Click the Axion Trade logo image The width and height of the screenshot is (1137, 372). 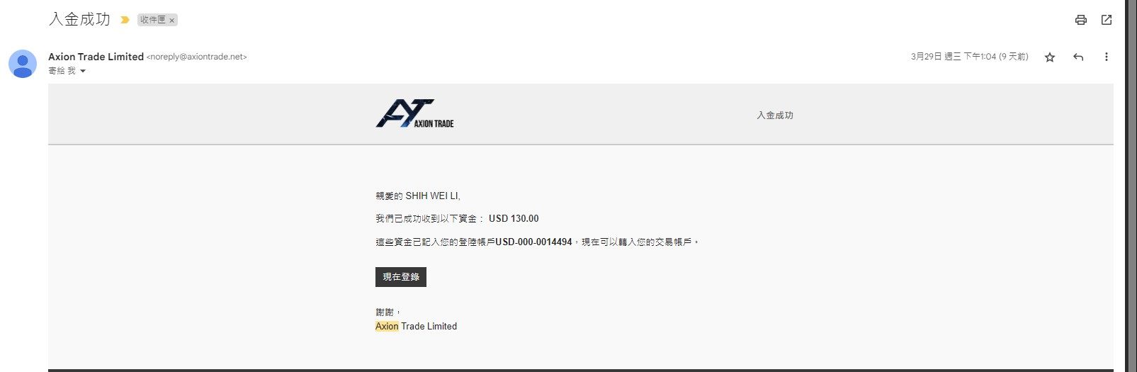click(414, 113)
